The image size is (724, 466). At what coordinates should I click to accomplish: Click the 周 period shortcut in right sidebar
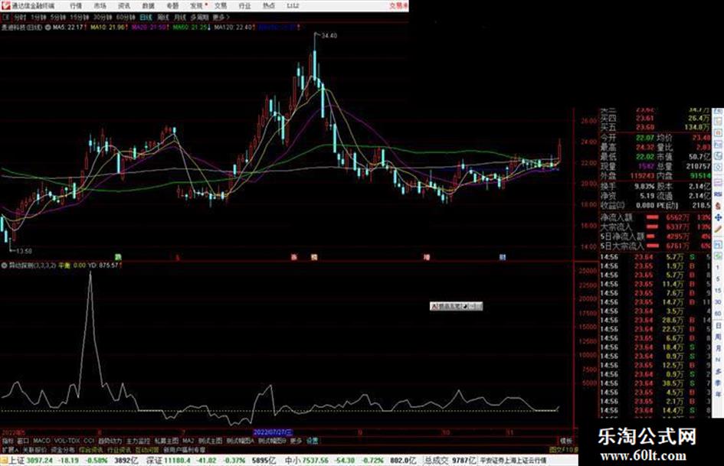tap(718, 337)
